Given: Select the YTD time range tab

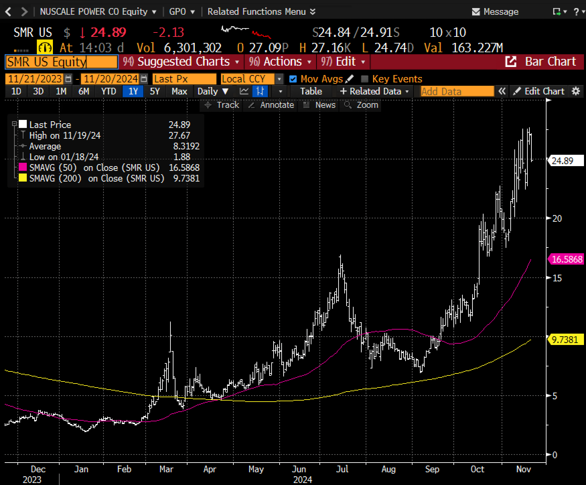Looking at the screenshot, I should pos(108,91).
